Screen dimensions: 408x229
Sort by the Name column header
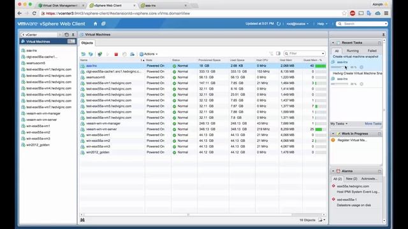112,60
